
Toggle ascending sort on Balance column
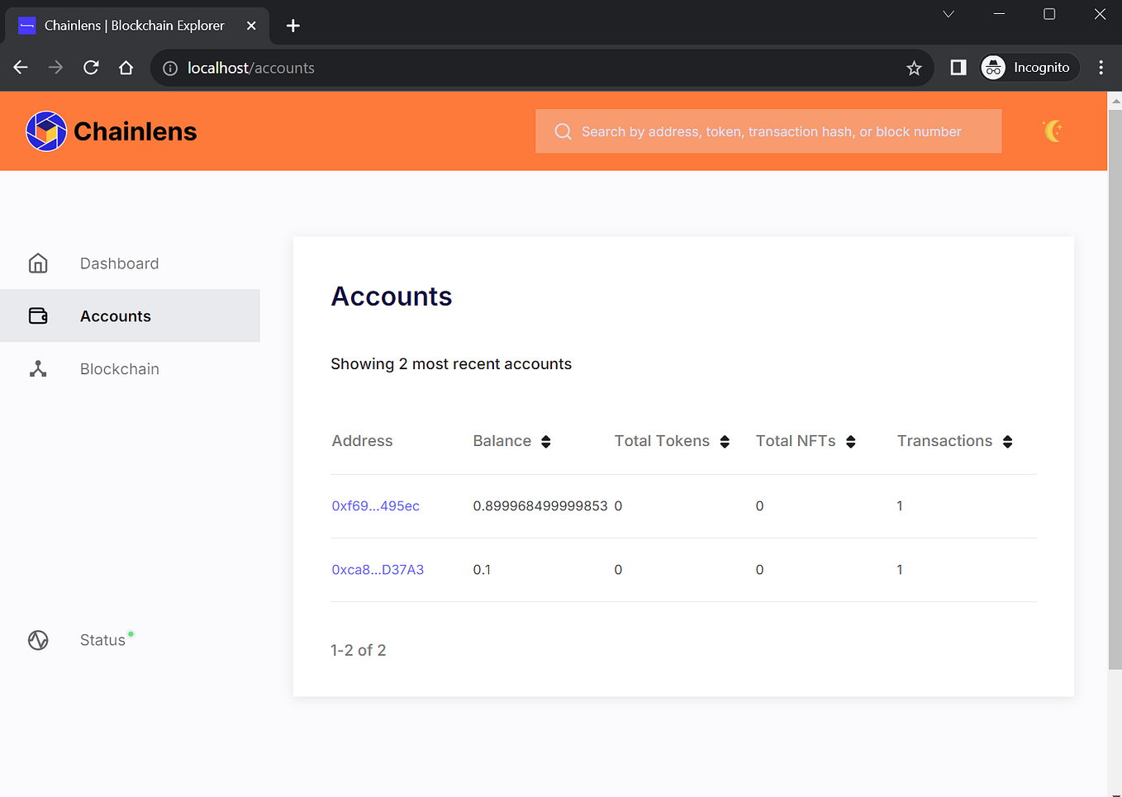[545, 441]
